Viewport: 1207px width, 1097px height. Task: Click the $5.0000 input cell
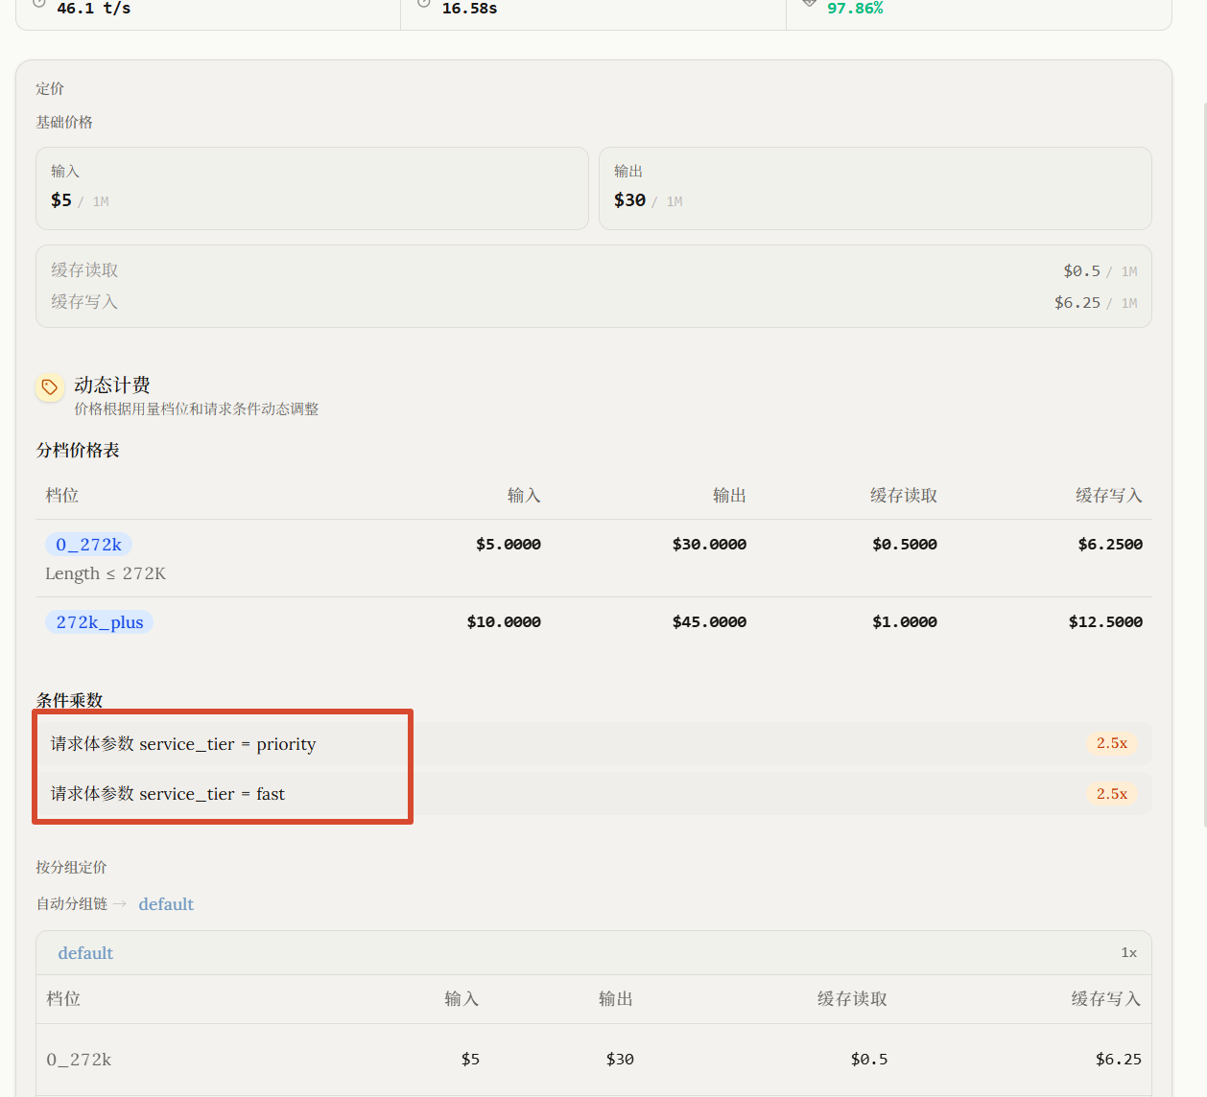pos(509,545)
